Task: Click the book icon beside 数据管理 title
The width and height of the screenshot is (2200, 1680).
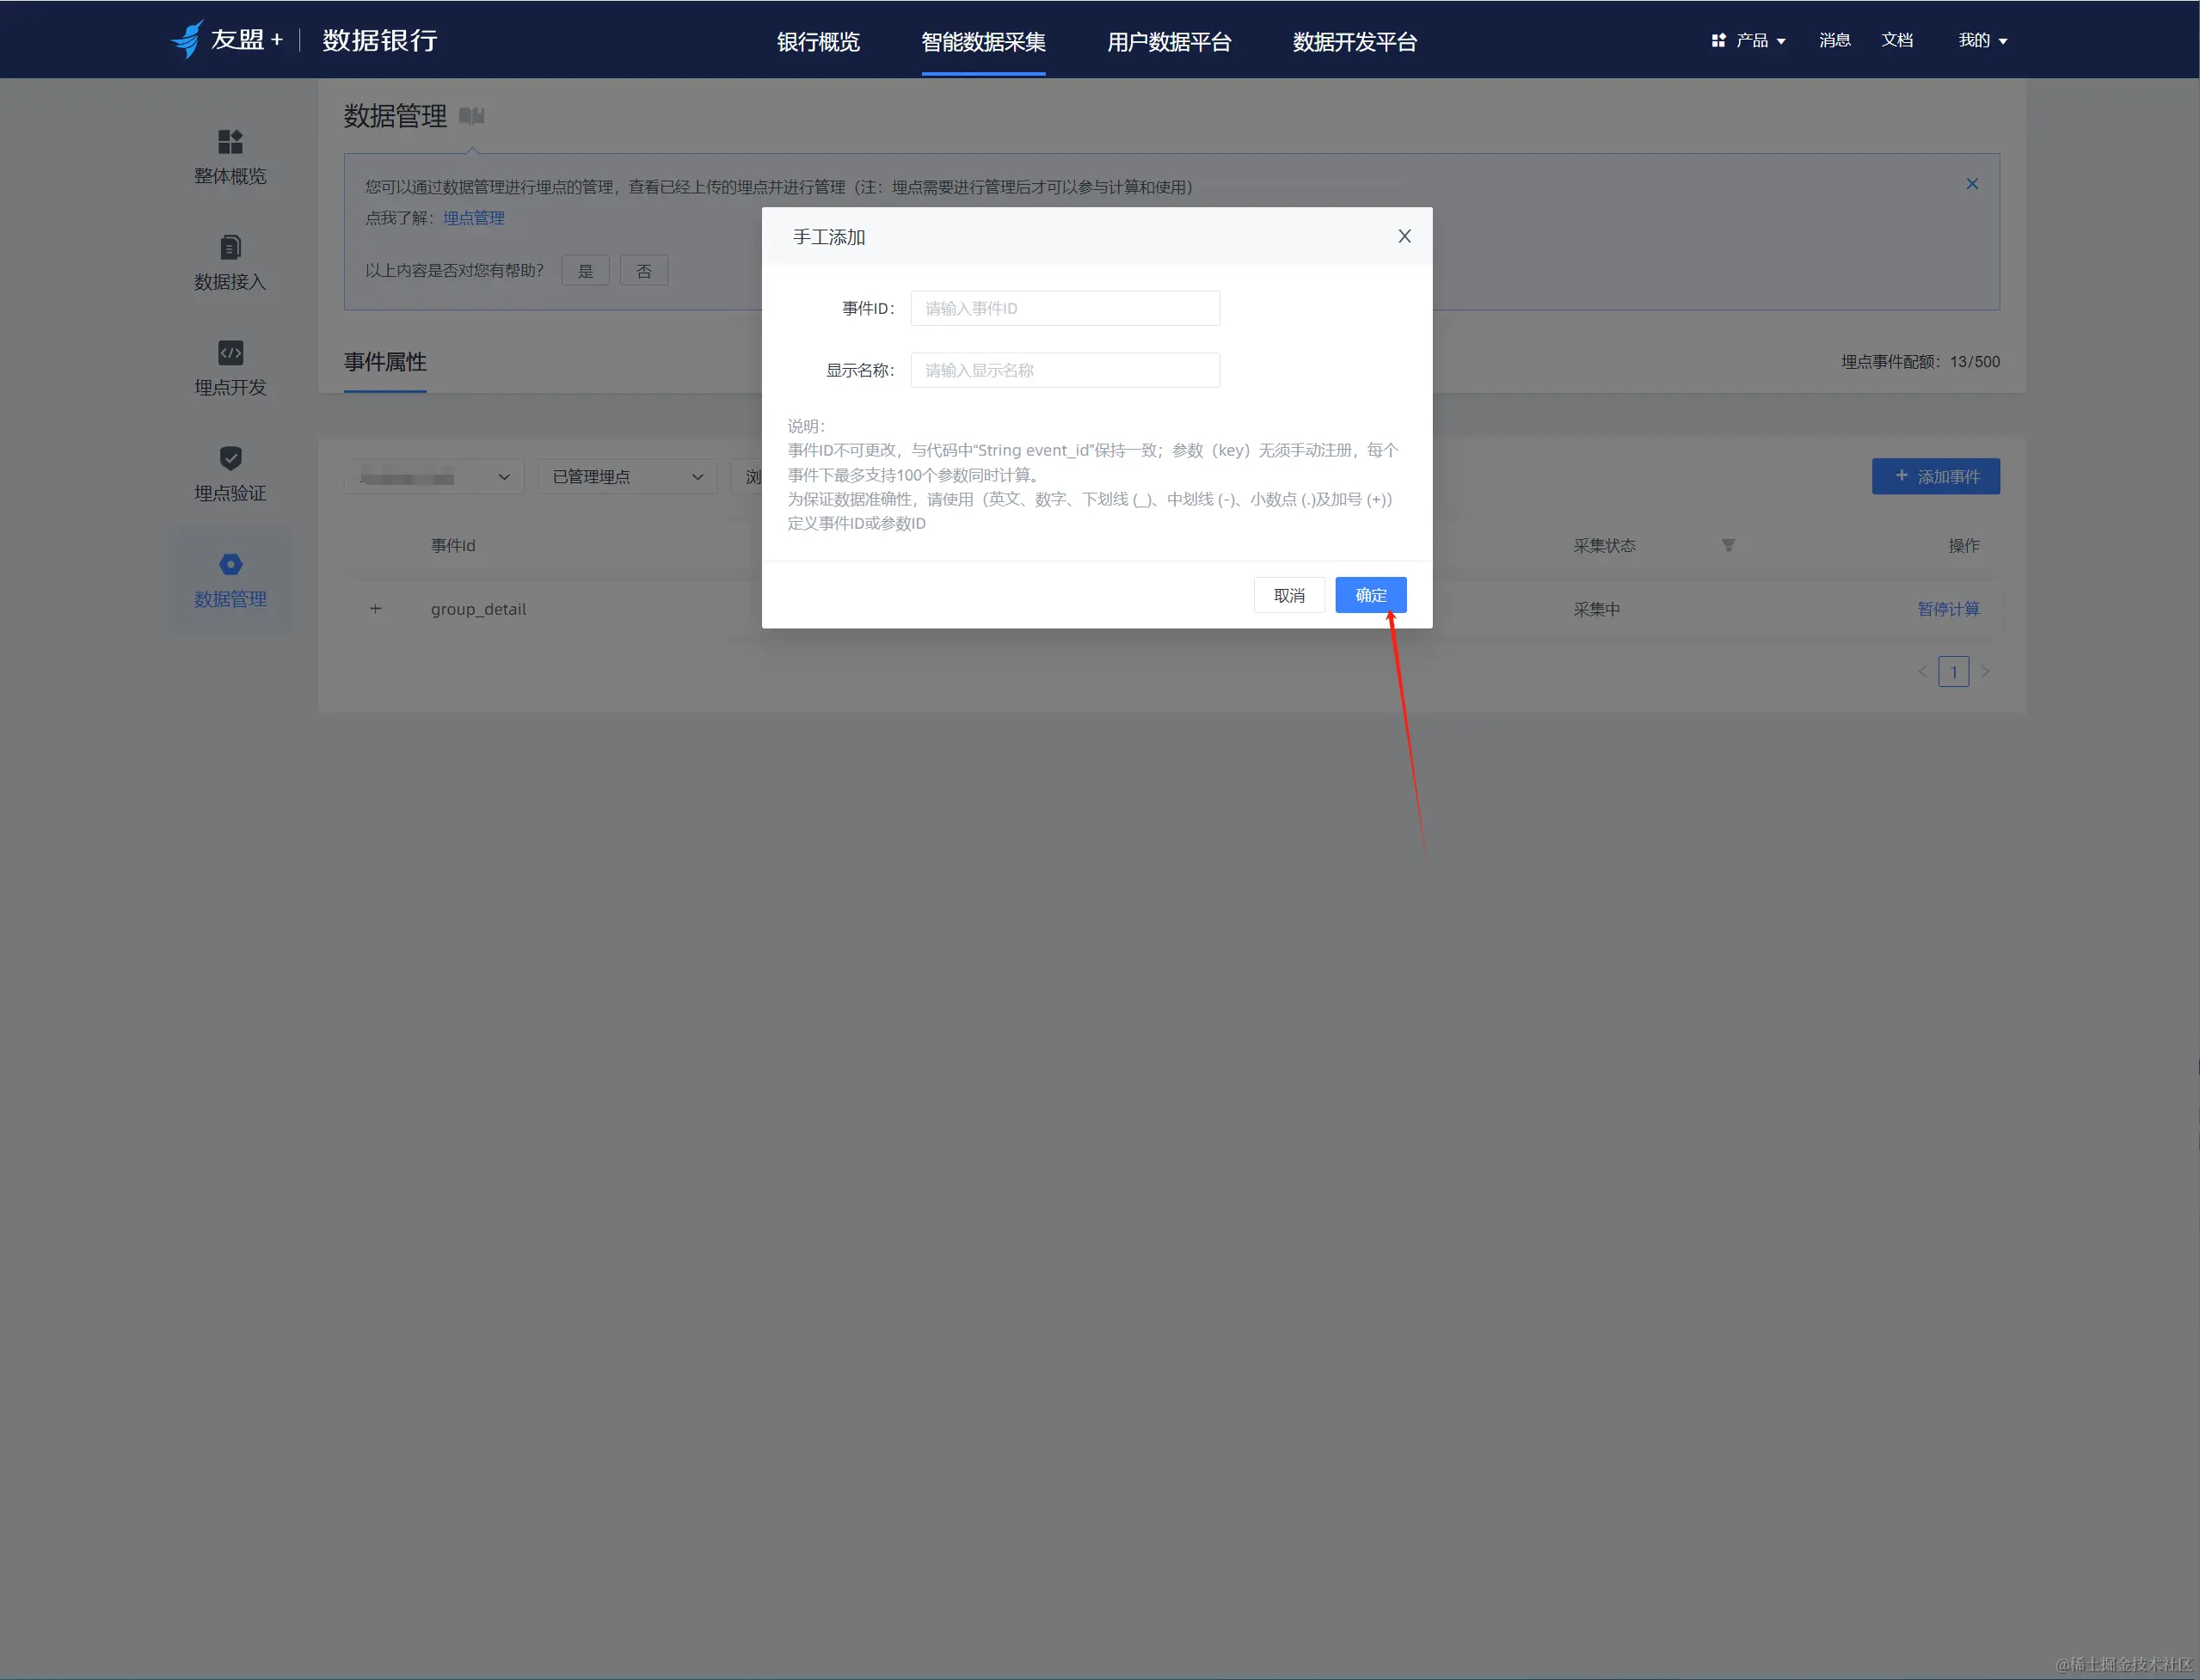Action: (471, 116)
